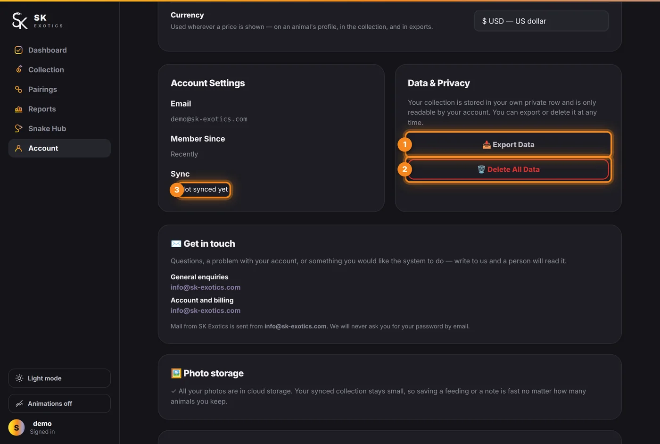Click the outbox icon on Export Data
The height and width of the screenshot is (444, 660).
[487, 145]
